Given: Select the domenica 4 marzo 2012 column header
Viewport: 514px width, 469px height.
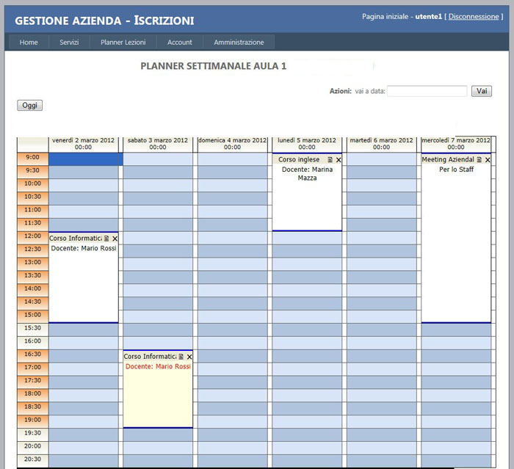Looking at the screenshot, I should pyautogui.click(x=233, y=144).
